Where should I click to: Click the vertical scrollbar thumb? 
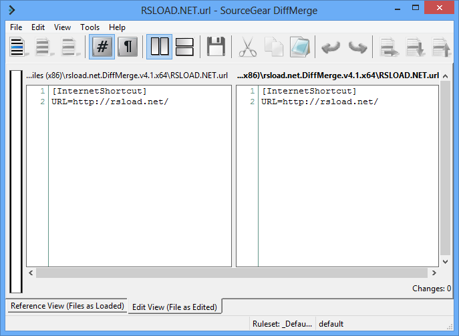(x=445, y=168)
